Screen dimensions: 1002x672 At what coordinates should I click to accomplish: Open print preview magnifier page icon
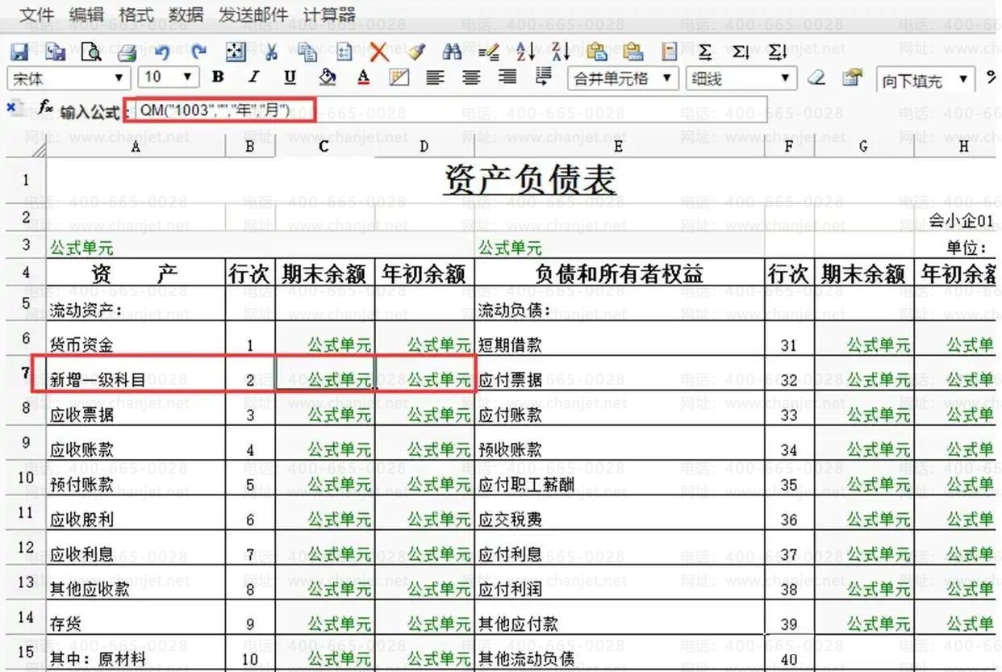91,52
